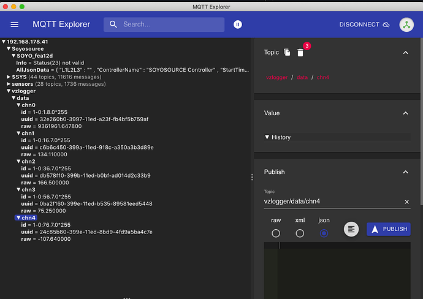The image size is (423, 299).
Task: Select raw = 166.500000 row
Action: point(45,183)
